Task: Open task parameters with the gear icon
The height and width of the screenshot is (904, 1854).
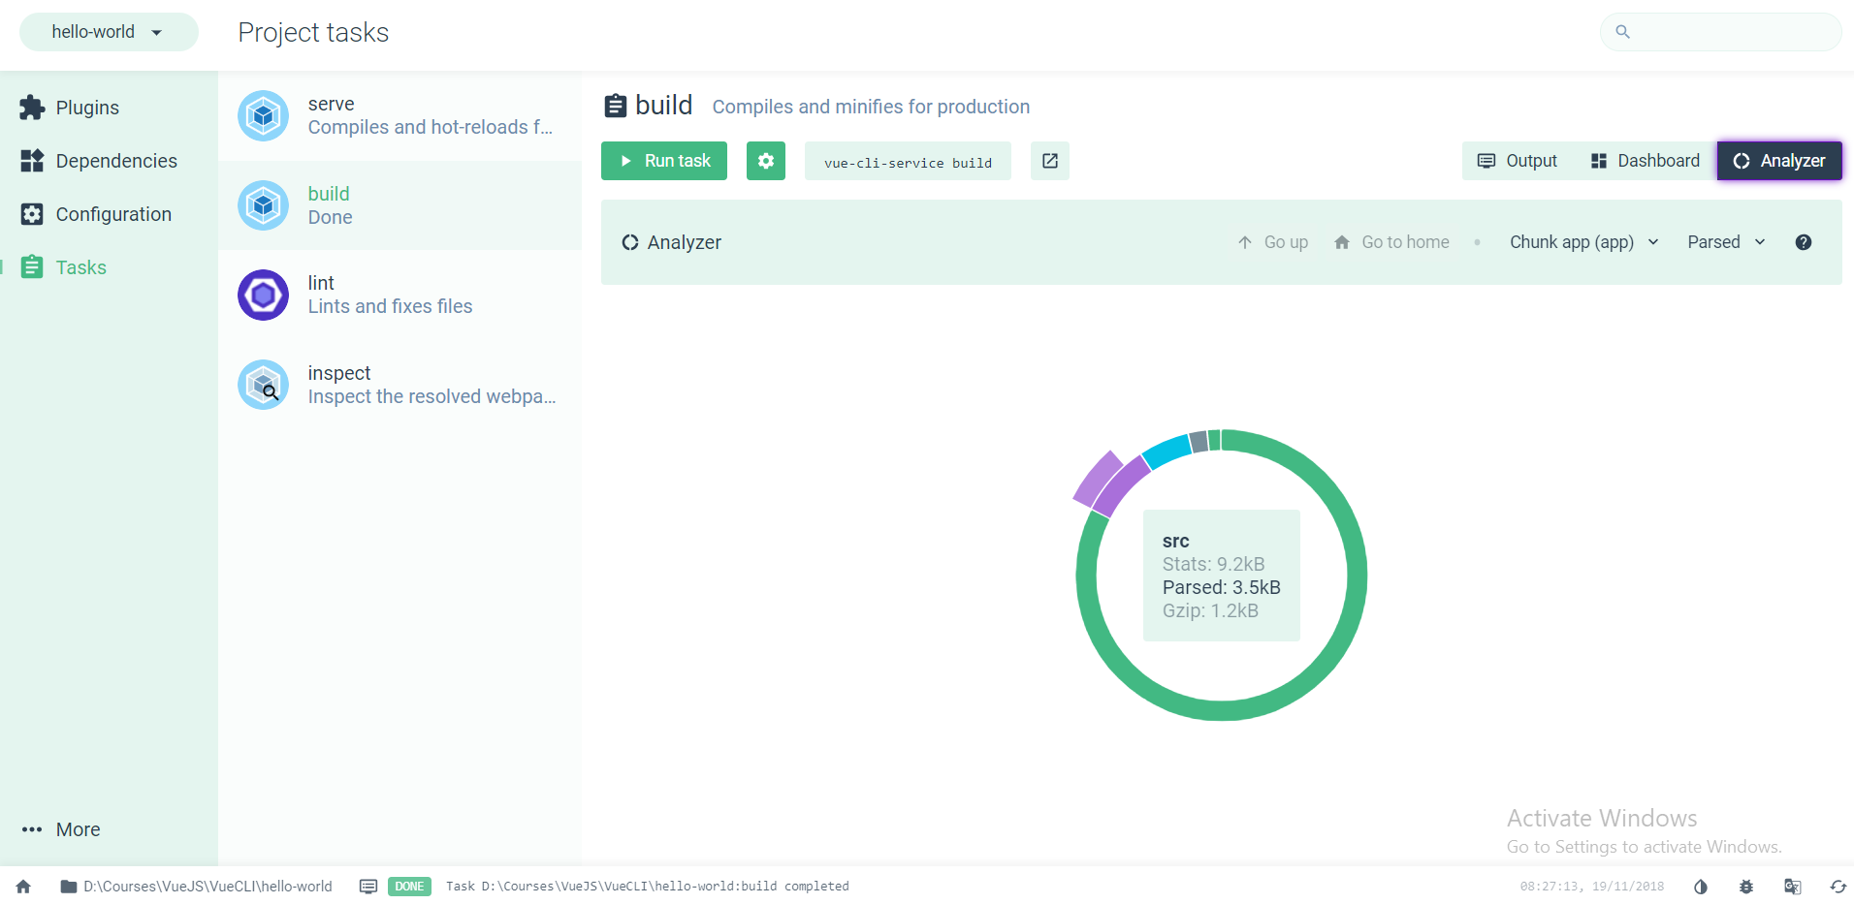Action: coord(765,161)
